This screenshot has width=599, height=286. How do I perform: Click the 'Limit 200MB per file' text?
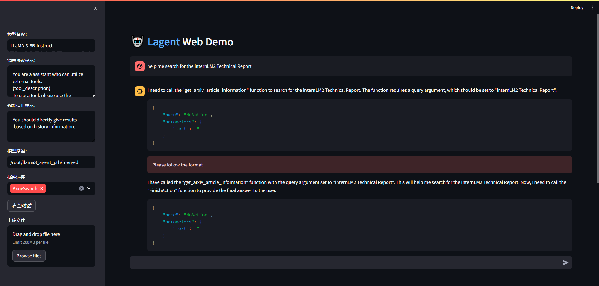click(x=31, y=242)
